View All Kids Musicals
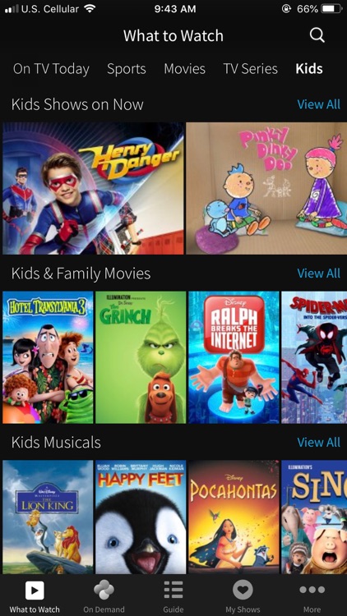This screenshot has width=347, height=616. click(319, 442)
